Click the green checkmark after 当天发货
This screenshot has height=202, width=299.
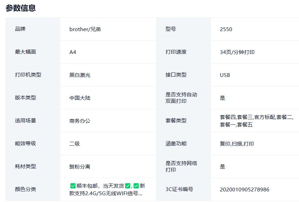[x=127, y=186]
